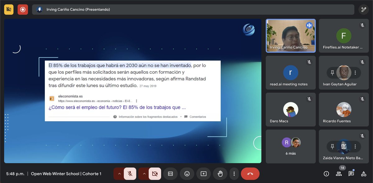Pin Ivan Gaytan Aguilar's tile
The image size is (373, 183).
pyautogui.click(x=332, y=73)
